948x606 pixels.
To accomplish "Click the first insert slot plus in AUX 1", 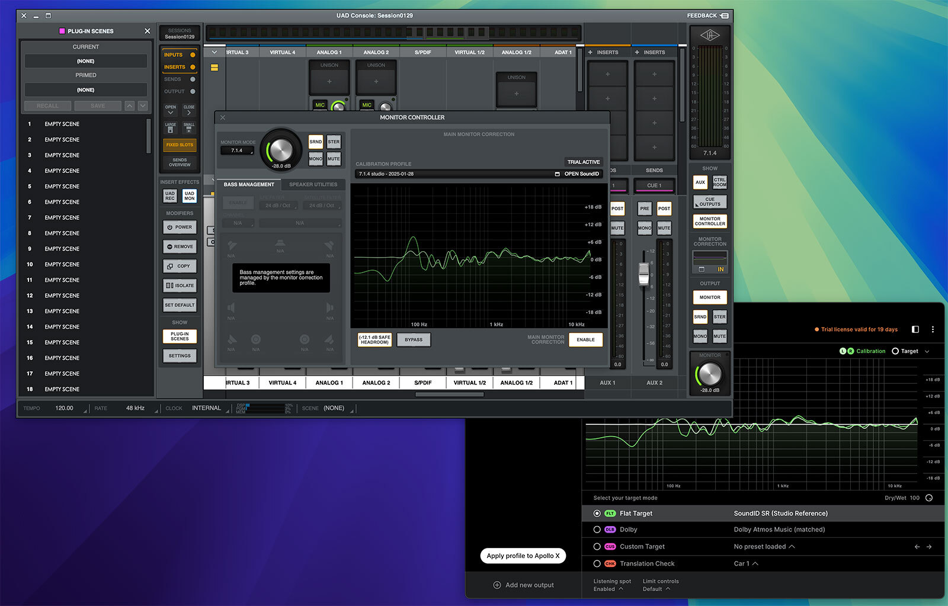I will coord(607,75).
